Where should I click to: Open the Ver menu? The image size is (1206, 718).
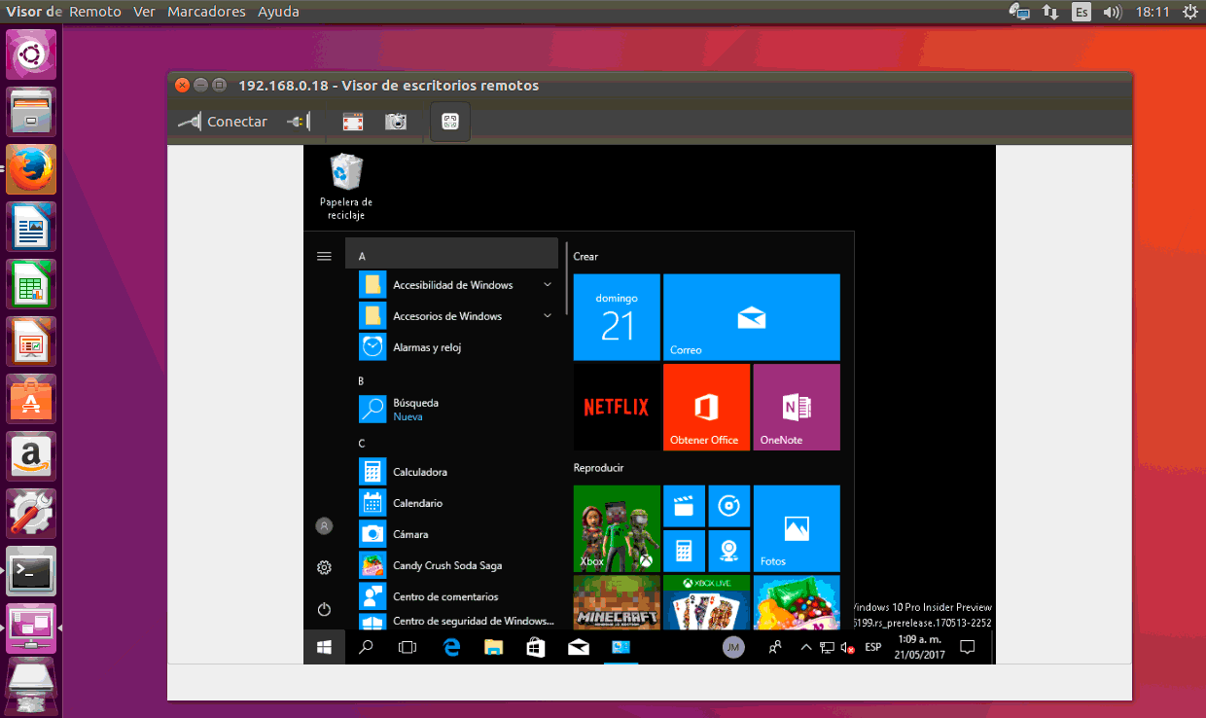tap(144, 12)
